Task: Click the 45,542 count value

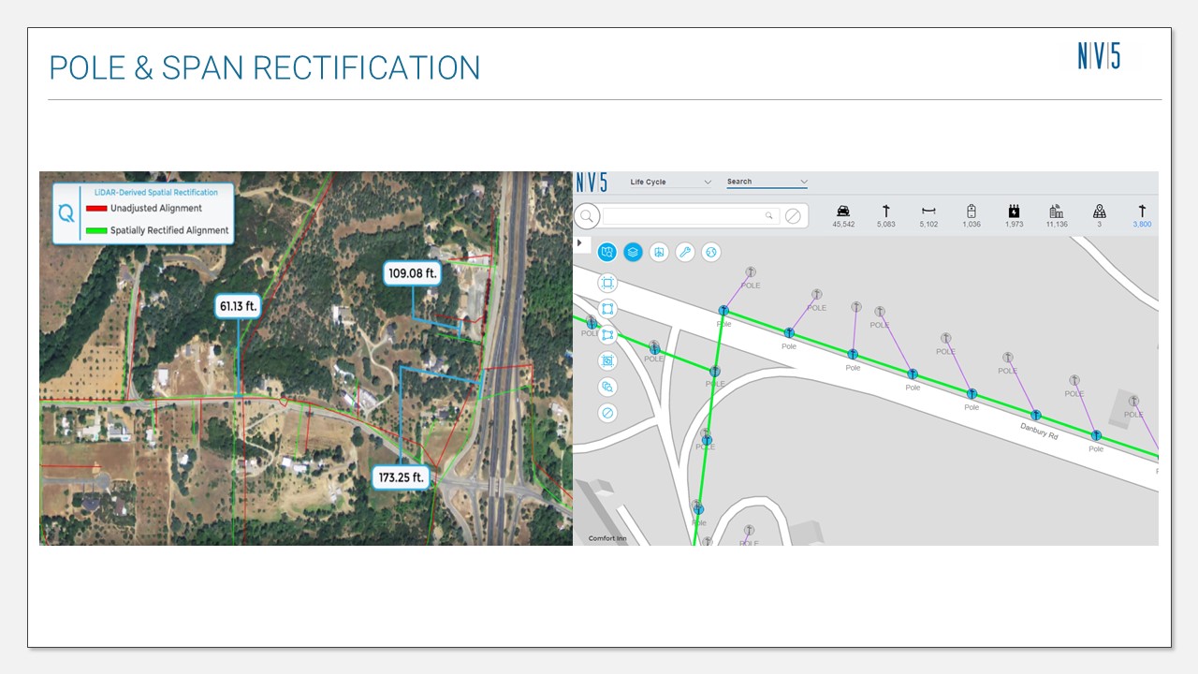Action: [843, 225]
